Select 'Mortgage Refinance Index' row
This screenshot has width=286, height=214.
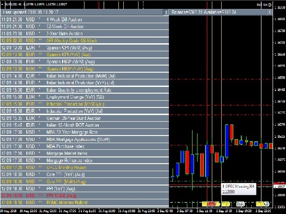(84, 160)
